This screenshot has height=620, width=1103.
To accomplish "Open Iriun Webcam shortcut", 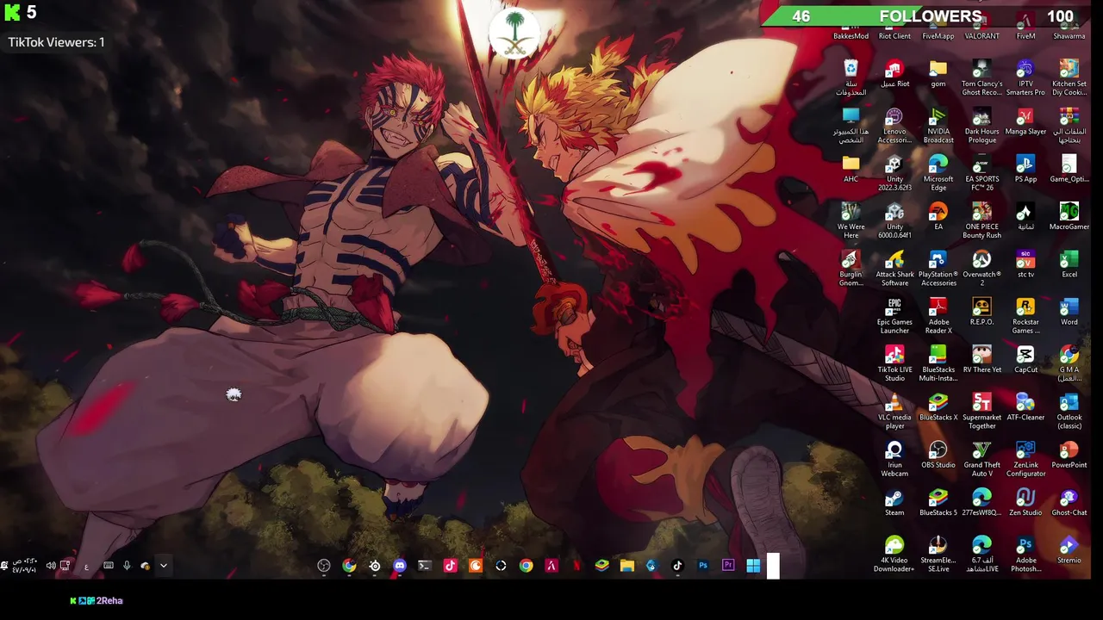I will pyautogui.click(x=894, y=459).
